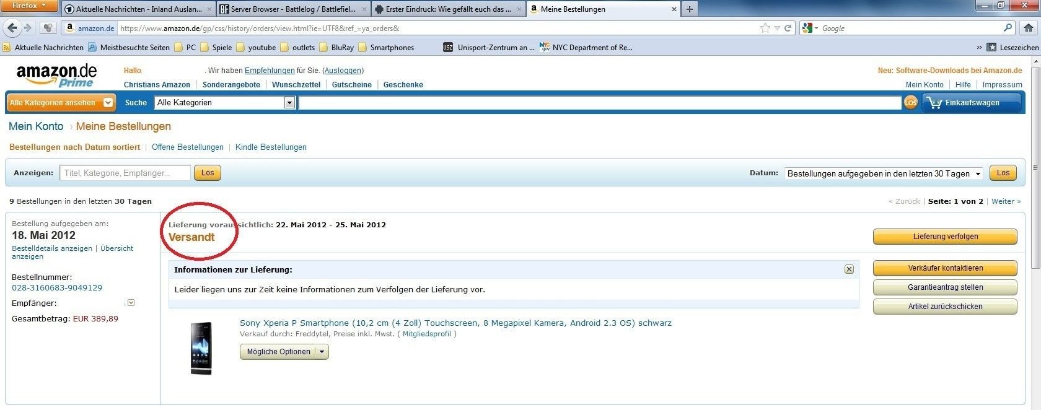
Task: Switch to the Aktuelle Nachrichten tab
Action: pos(138,9)
